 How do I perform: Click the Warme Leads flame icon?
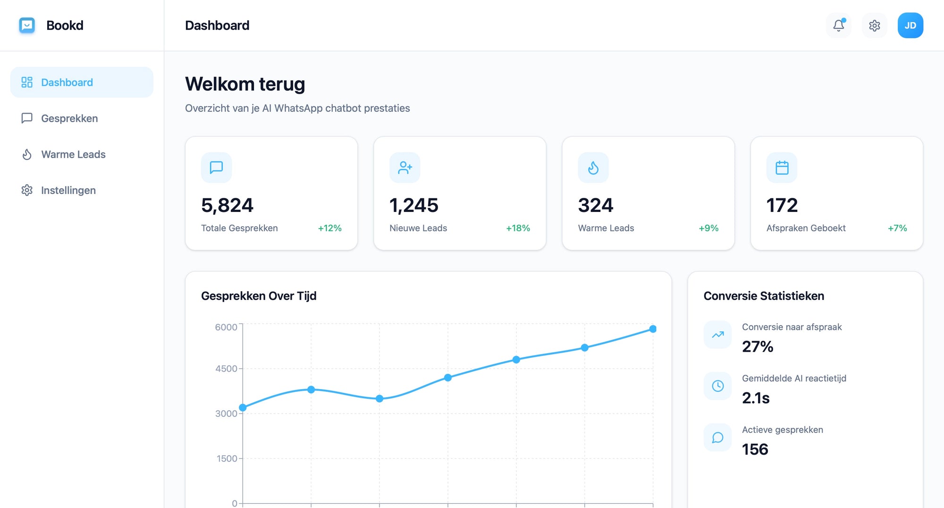[x=27, y=154]
